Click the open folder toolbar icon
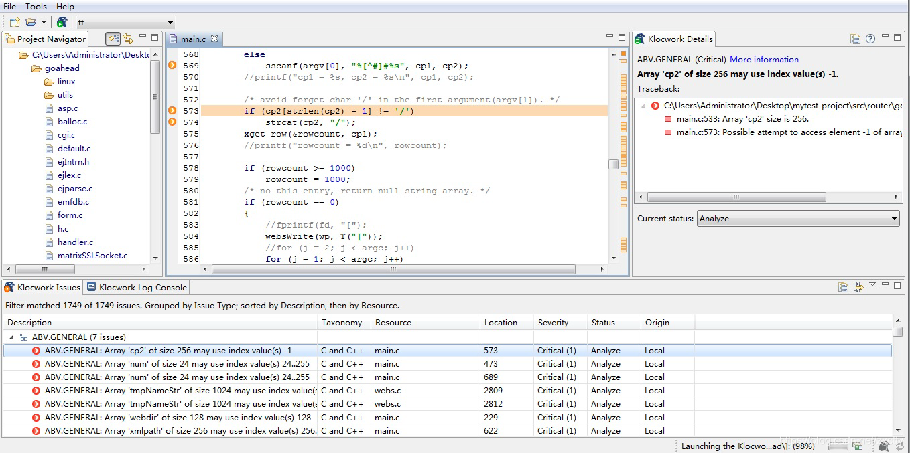This screenshot has height=453, width=910. click(x=31, y=22)
